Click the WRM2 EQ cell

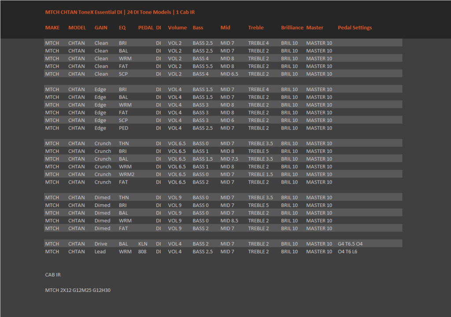126,175
